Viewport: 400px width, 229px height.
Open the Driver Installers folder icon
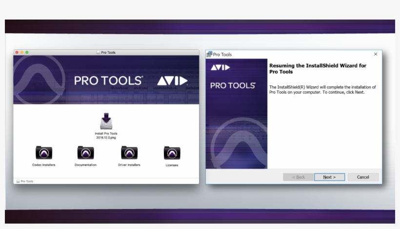coord(129,153)
